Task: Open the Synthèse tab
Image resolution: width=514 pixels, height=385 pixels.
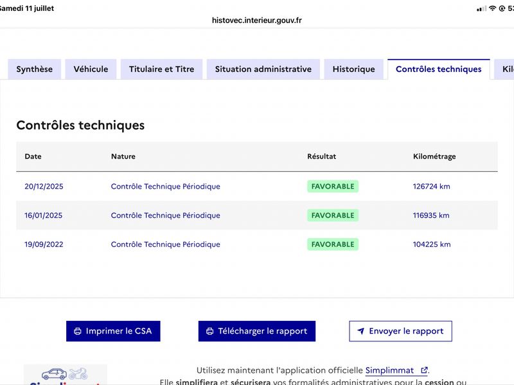Action: [x=35, y=69]
